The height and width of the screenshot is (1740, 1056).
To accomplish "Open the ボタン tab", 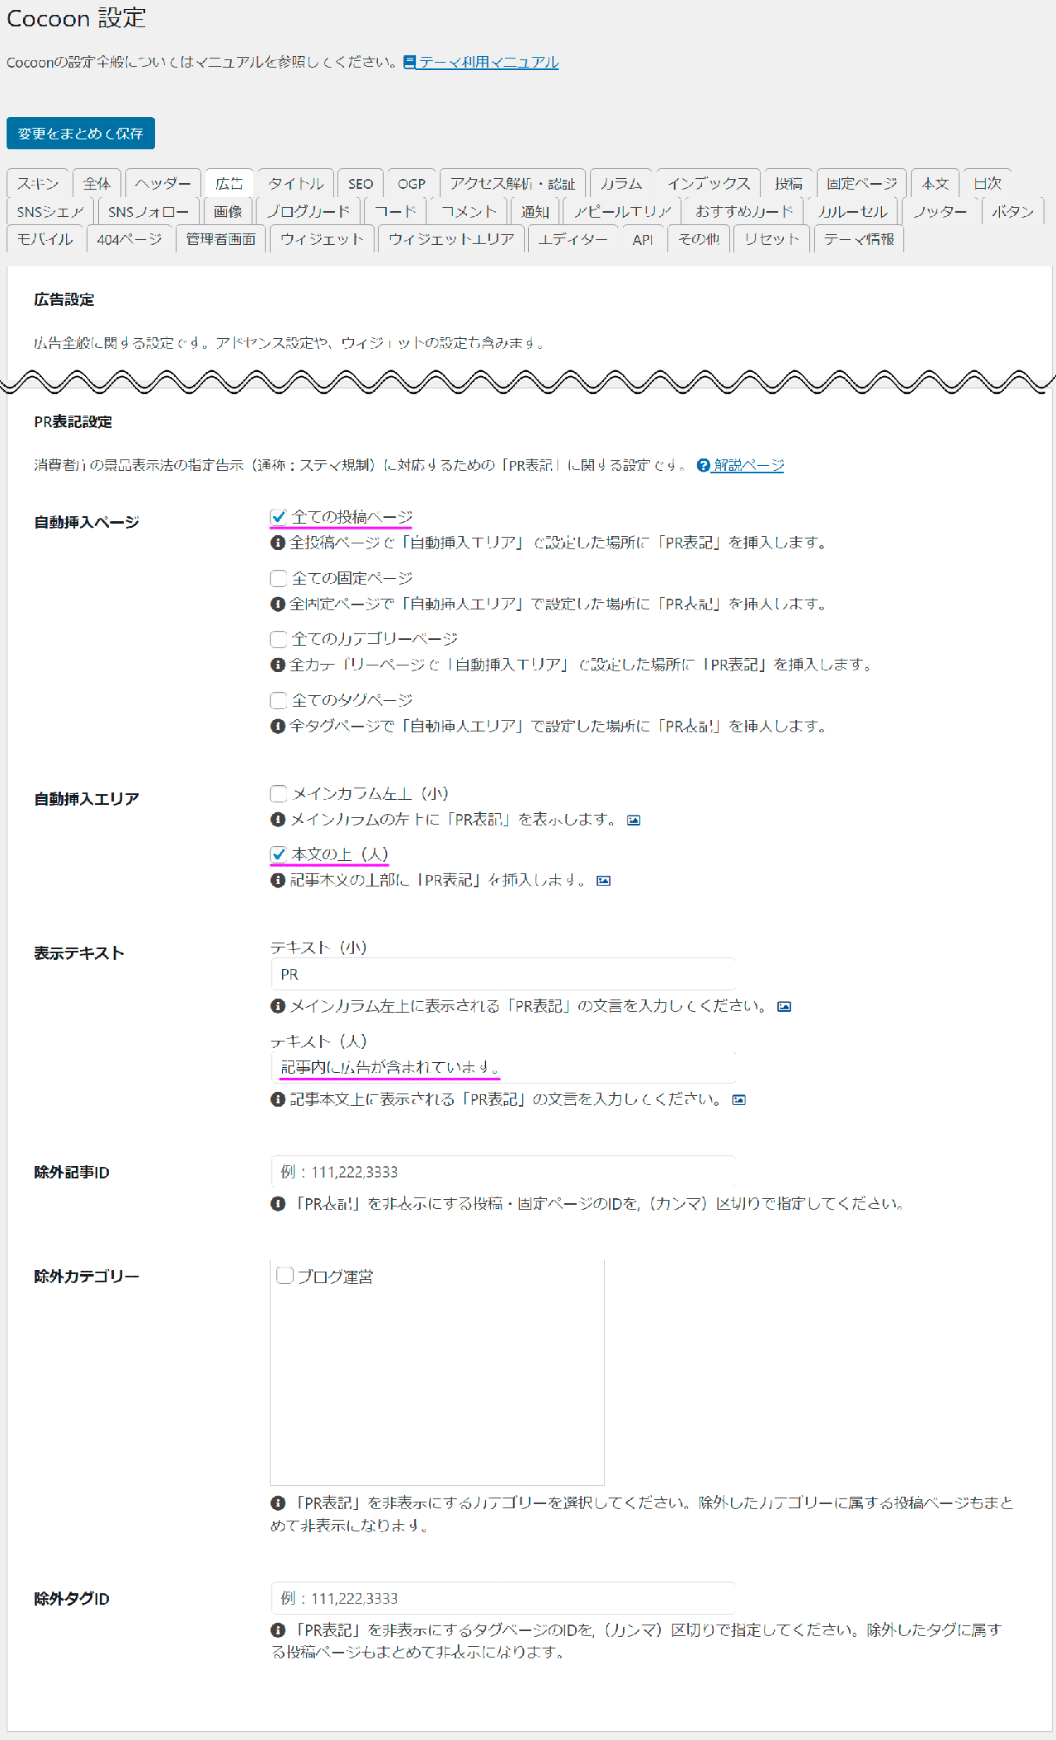I will point(1013,211).
